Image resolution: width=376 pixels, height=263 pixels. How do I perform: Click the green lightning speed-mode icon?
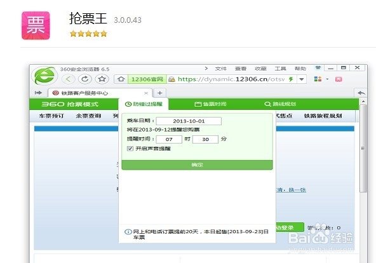(x=291, y=79)
